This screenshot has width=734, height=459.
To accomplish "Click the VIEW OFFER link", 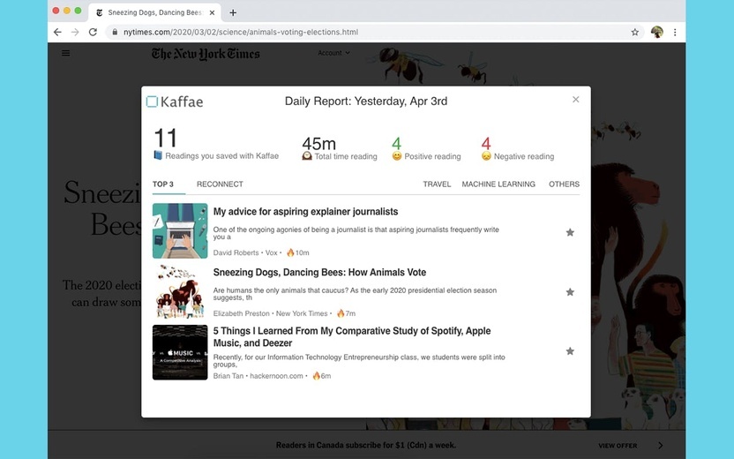I will 618,446.
